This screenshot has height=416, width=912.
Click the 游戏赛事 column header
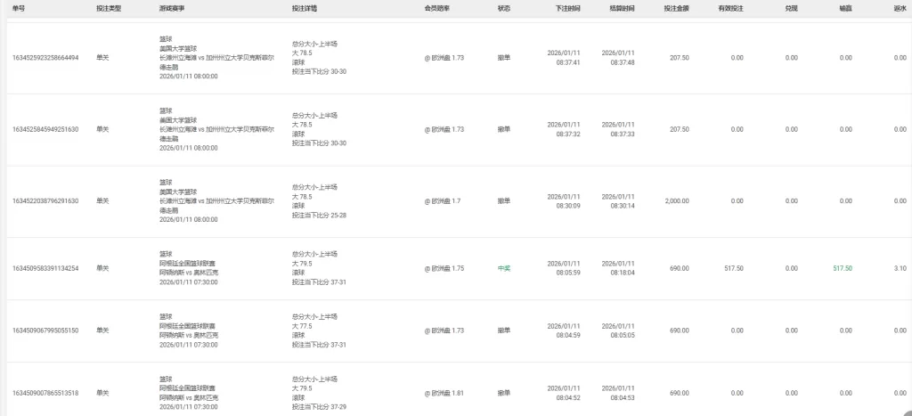click(173, 7)
